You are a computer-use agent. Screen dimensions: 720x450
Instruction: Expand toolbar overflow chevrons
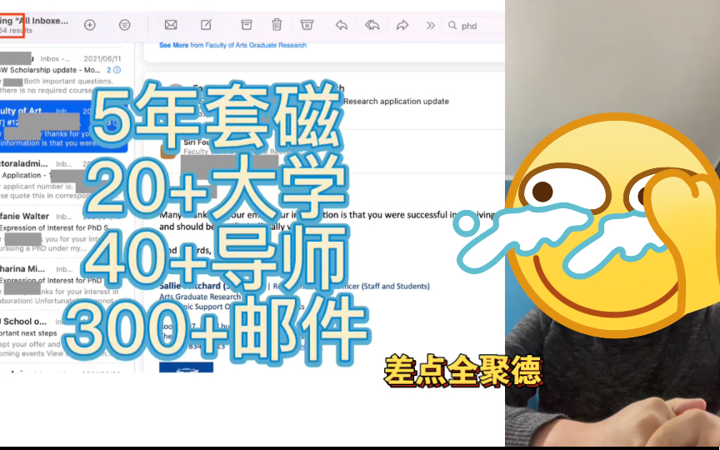pos(431,25)
